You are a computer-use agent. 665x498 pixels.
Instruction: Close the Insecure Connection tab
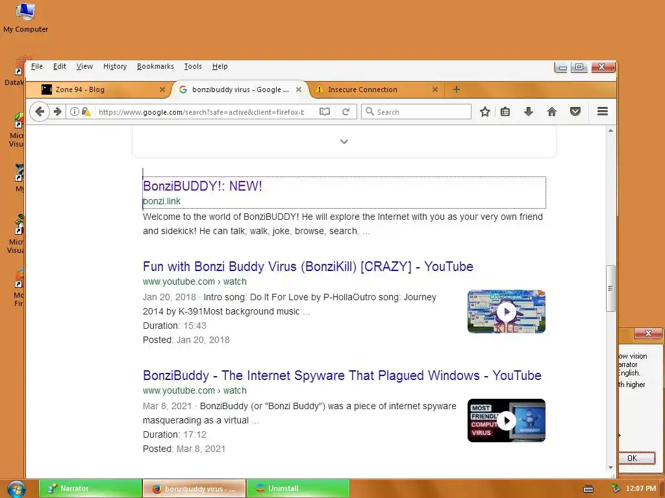pyautogui.click(x=434, y=89)
